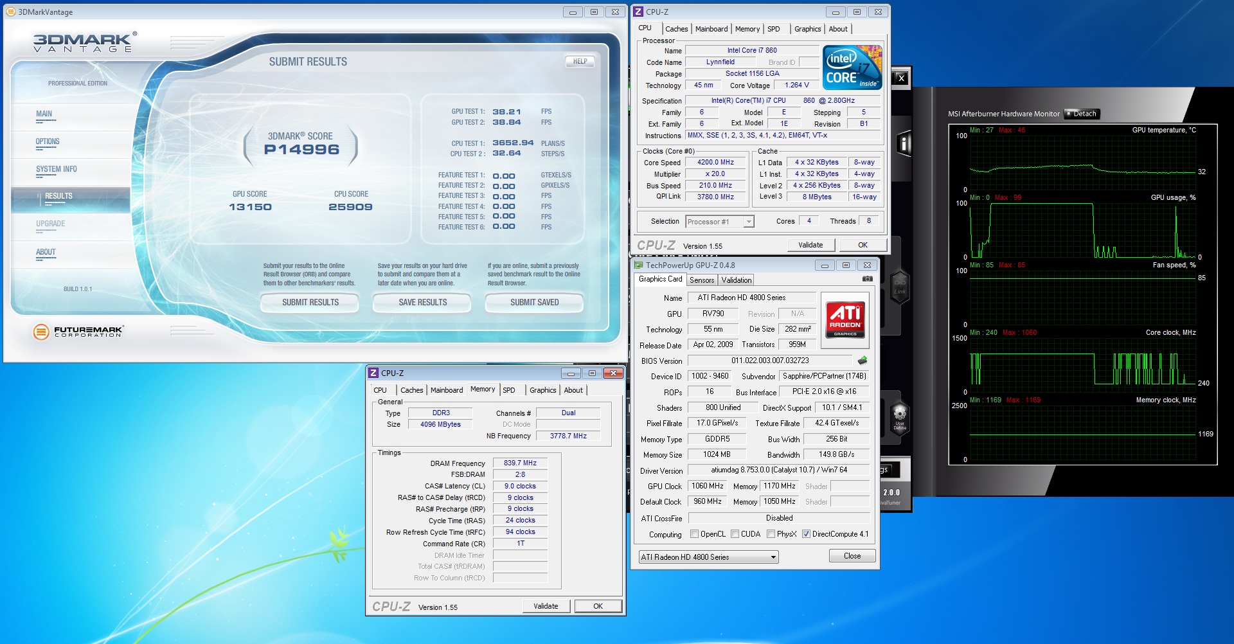Click the Core Speed value 4200.0 MHz
This screenshot has width=1234, height=644.
(715, 163)
